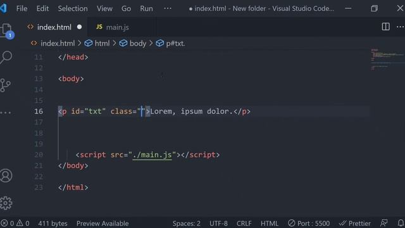Click the id="txt" attribute on line 16
The height and width of the screenshot is (228, 405).
(89, 111)
